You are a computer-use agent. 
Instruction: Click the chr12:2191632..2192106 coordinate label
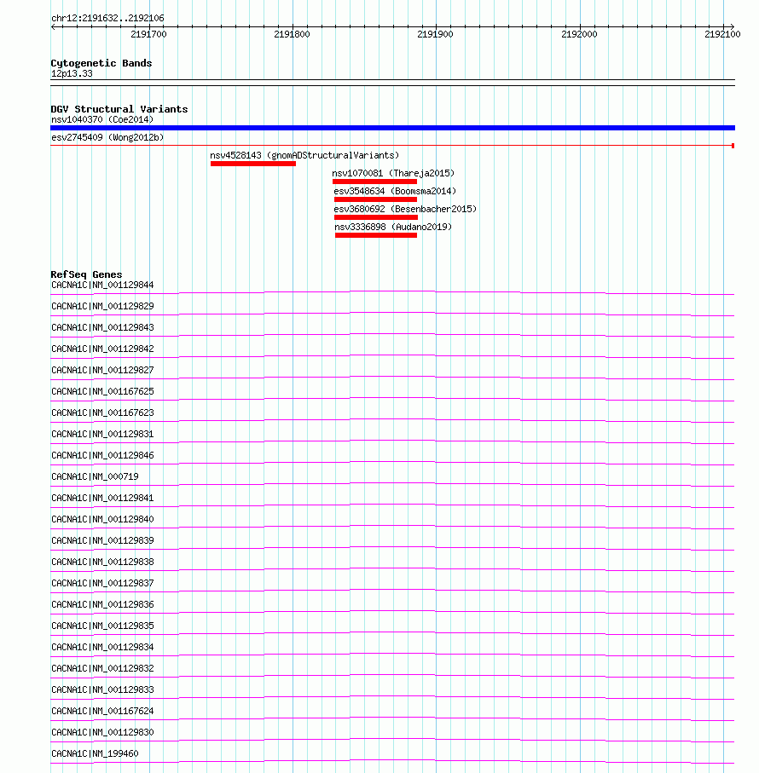[107, 18]
